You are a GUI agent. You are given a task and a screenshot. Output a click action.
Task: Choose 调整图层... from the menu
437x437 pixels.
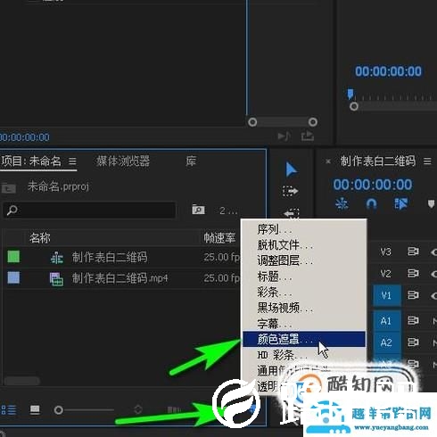pos(304,260)
